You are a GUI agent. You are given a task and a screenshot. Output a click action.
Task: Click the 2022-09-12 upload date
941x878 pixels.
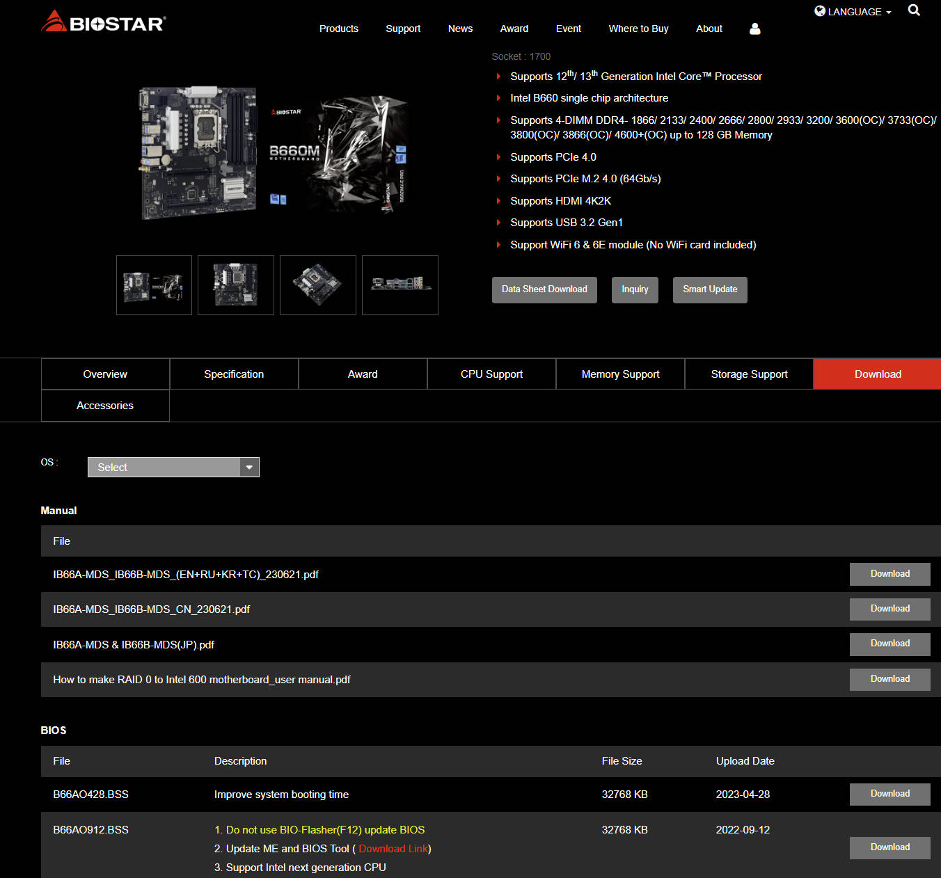click(743, 830)
